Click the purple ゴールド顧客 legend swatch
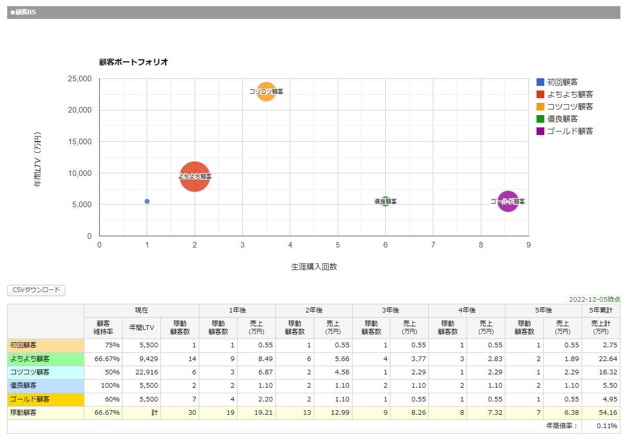Screen dimensions: 627x447 point(540,131)
